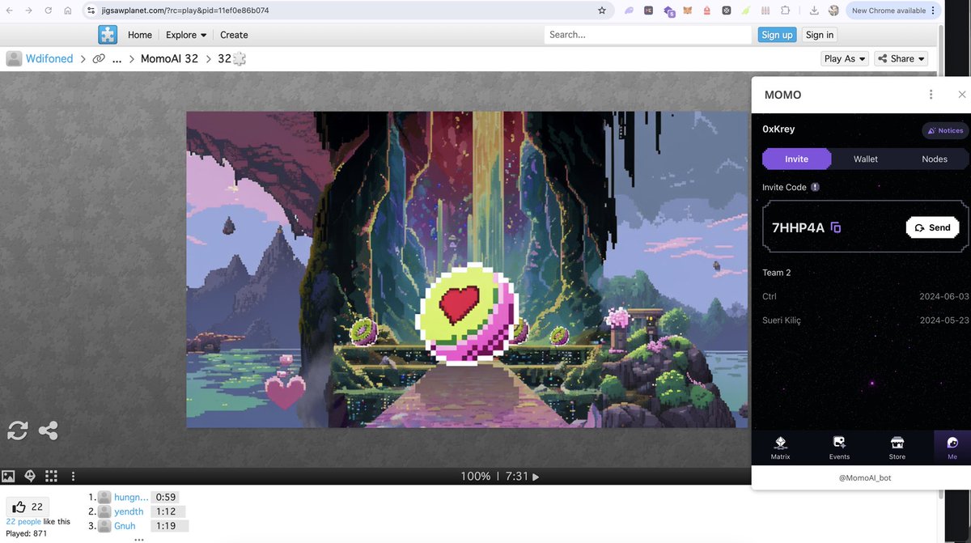971x543 pixels.
Task: Arrange pieces using the grid icon
Action: click(x=51, y=477)
